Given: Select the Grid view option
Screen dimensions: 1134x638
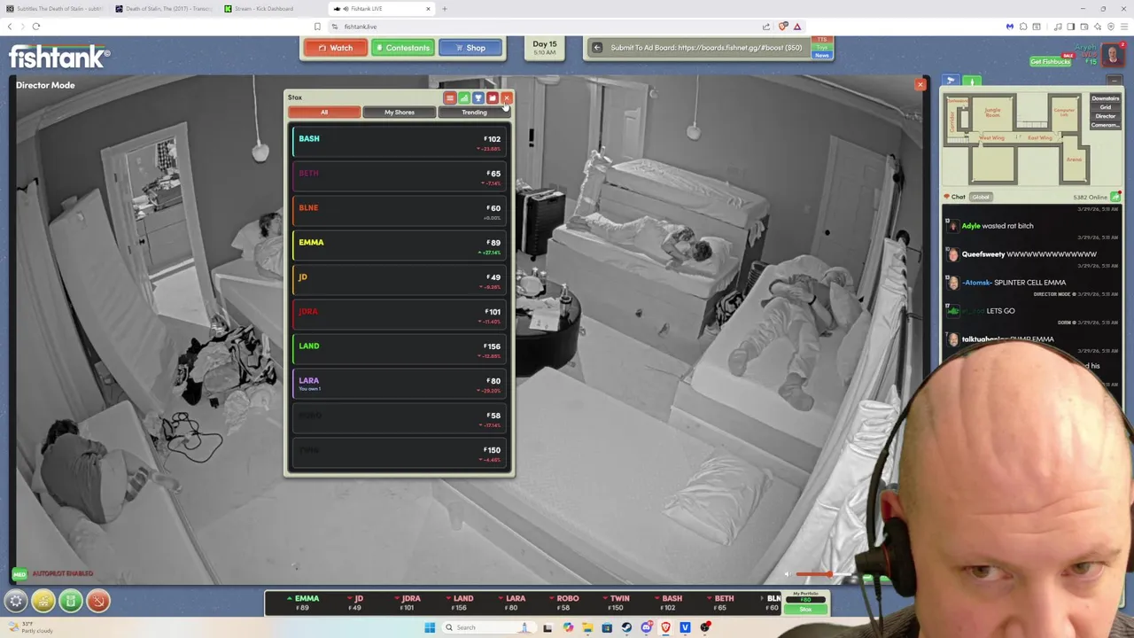Looking at the screenshot, I should [1105, 107].
